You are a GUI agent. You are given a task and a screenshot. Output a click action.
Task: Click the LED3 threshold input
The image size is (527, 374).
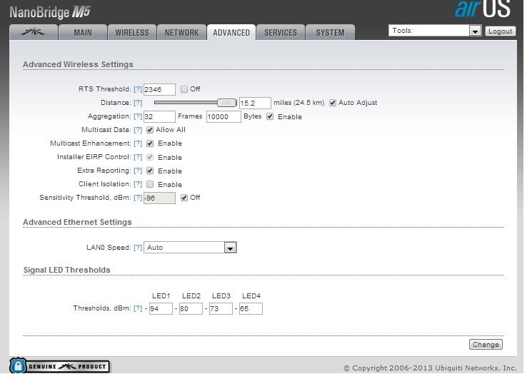221,308
